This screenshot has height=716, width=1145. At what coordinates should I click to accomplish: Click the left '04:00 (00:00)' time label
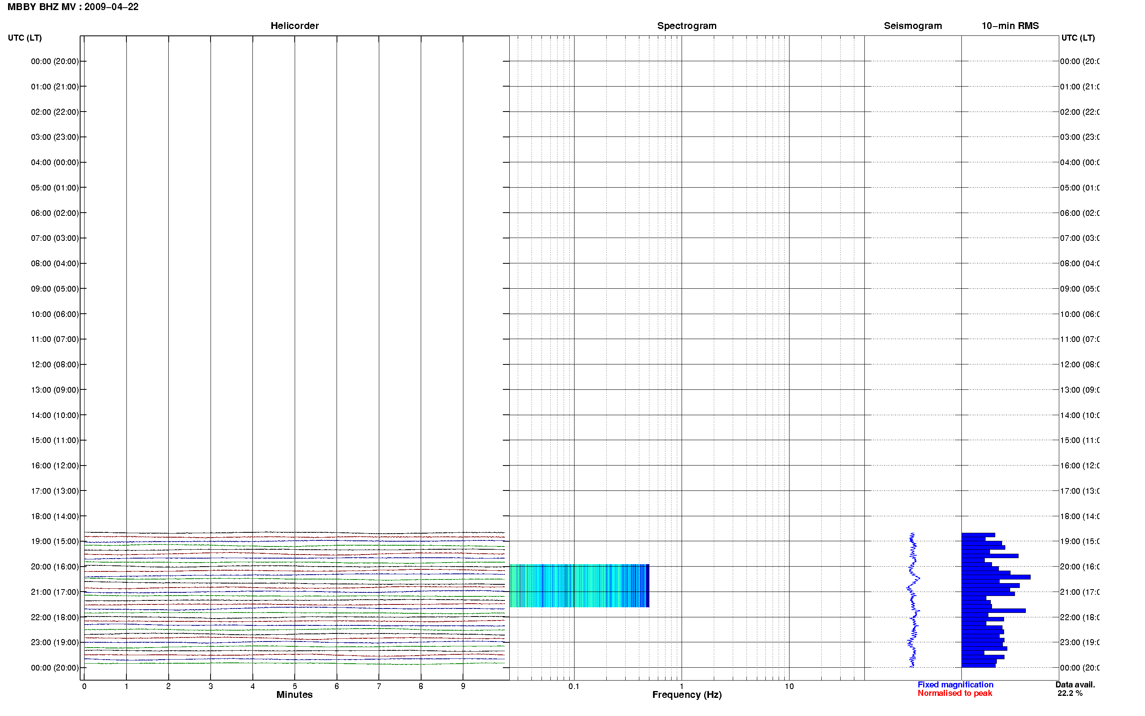(55, 162)
